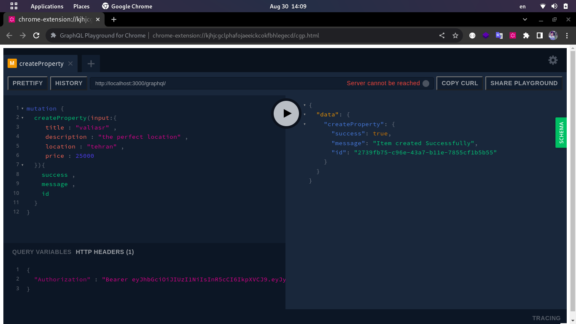
Task: Open the SCHEMA side tab
Action: coord(561,132)
